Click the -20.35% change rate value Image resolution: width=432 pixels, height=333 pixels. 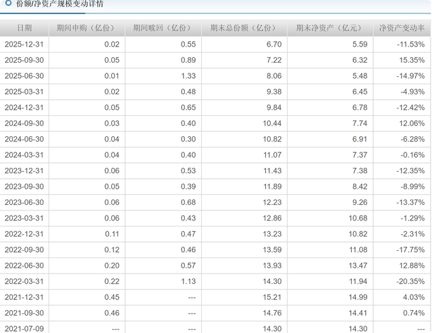[411, 282]
